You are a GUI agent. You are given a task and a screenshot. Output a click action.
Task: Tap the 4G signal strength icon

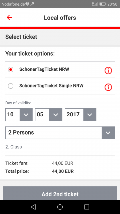[x=95, y=4]
